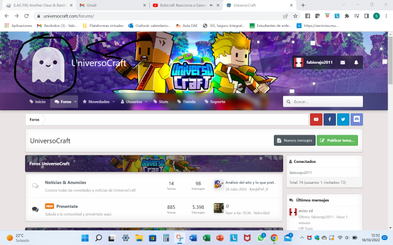Click the Chrome address bar URL

coord(69,16)
